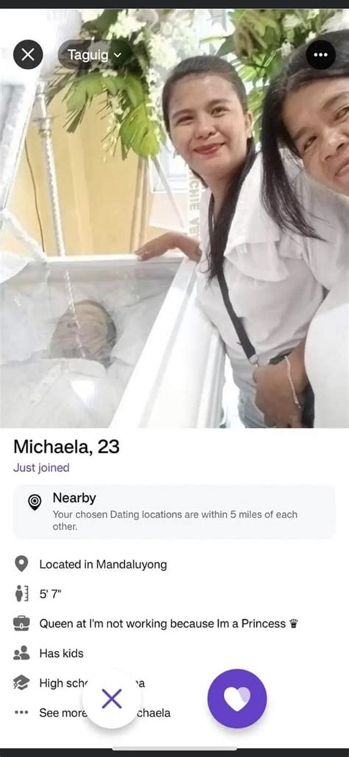Click the Has kids text
Screen dimensions: 349x757
tap(61, 653)
